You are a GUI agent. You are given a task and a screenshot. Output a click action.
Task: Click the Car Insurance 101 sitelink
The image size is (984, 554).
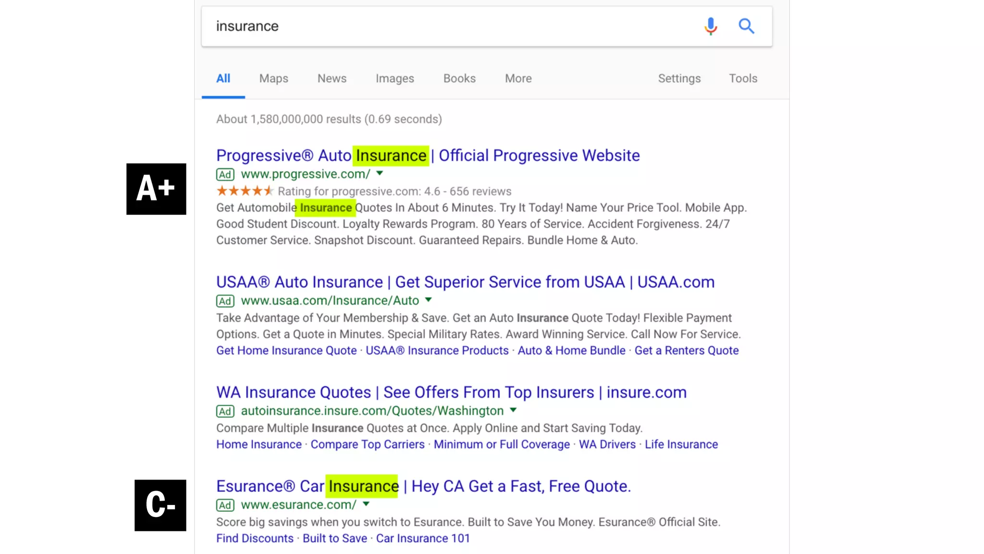pyautogui.click(x=423, y=539)
